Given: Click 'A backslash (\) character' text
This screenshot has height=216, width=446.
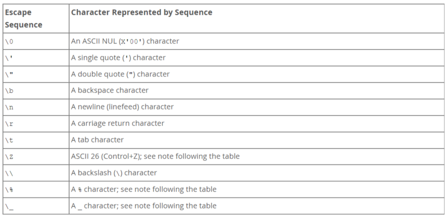Looking at the screenshot, I should 114,173.
